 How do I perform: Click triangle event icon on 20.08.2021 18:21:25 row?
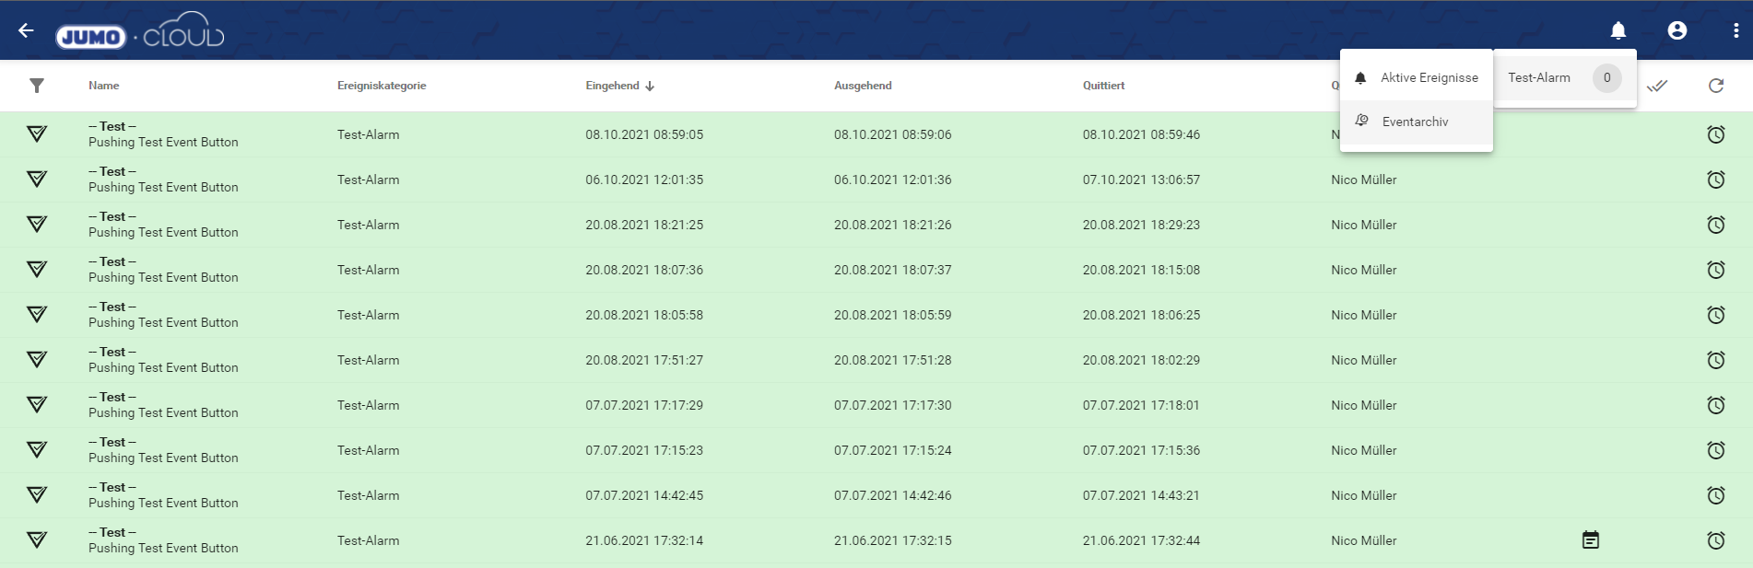click(x=37, y=225)
